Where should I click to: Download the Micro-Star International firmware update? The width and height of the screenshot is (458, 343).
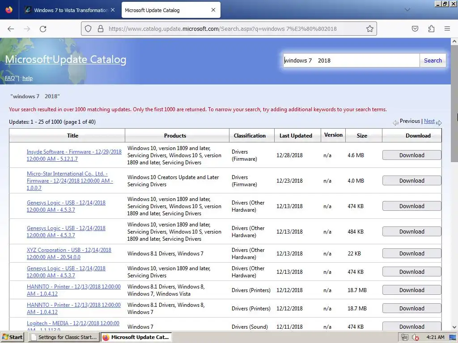412,180
